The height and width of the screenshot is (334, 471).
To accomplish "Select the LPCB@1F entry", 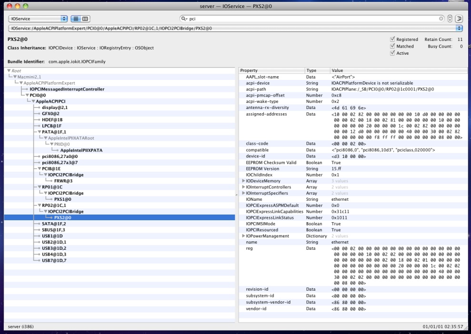I will 51,126.
